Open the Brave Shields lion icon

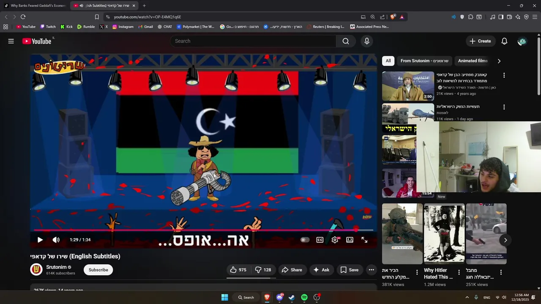[393, 17]
